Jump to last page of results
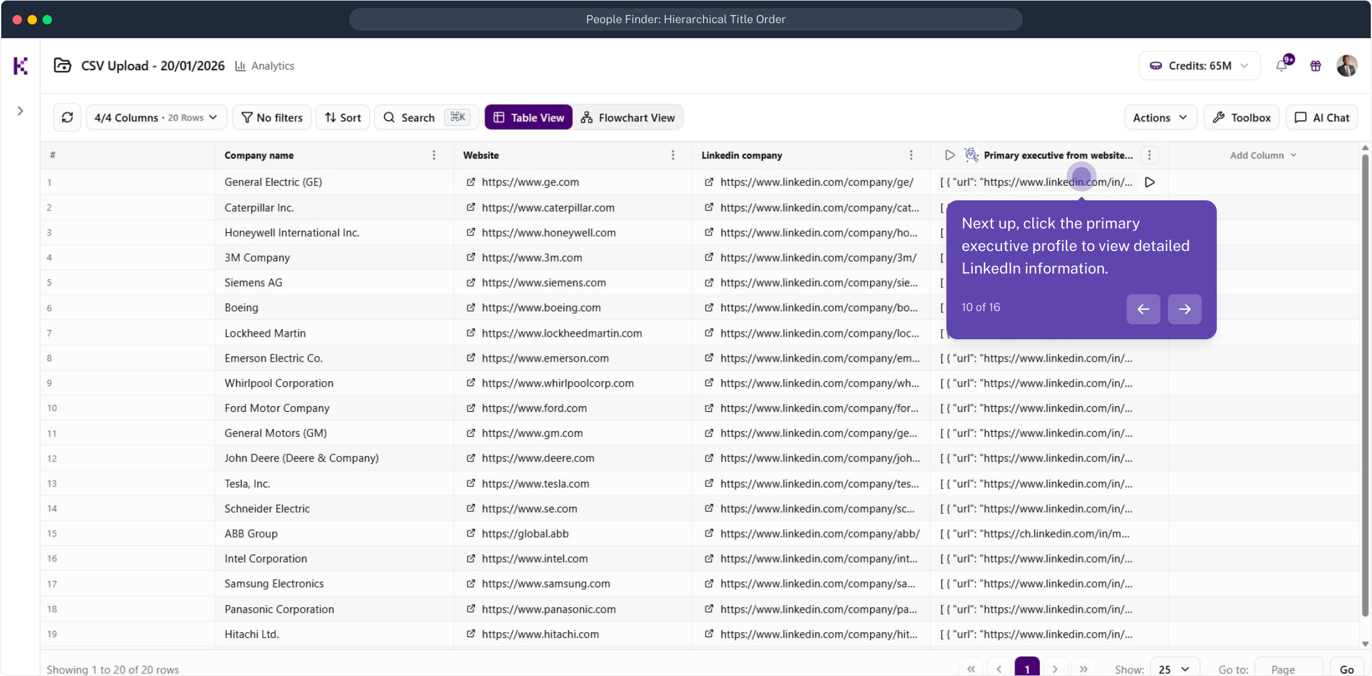 [x=1083, y=668]
